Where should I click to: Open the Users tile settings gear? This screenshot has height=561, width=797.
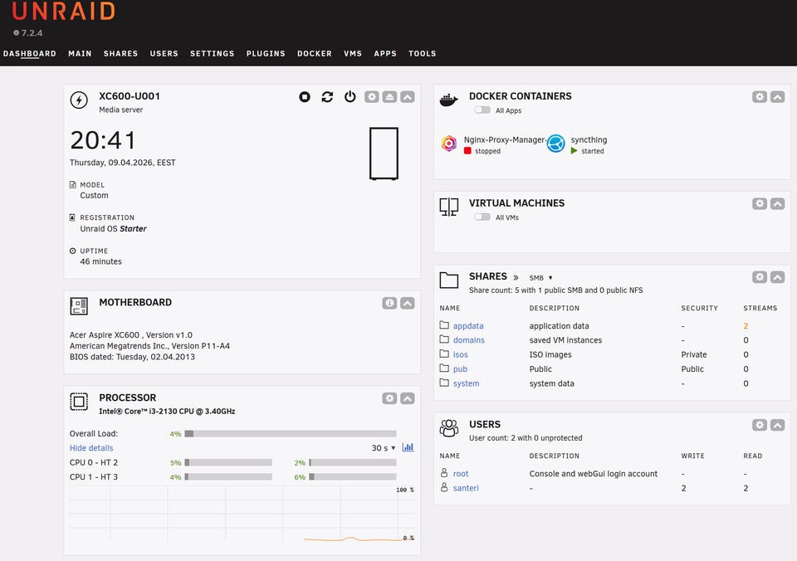[760, 425]
